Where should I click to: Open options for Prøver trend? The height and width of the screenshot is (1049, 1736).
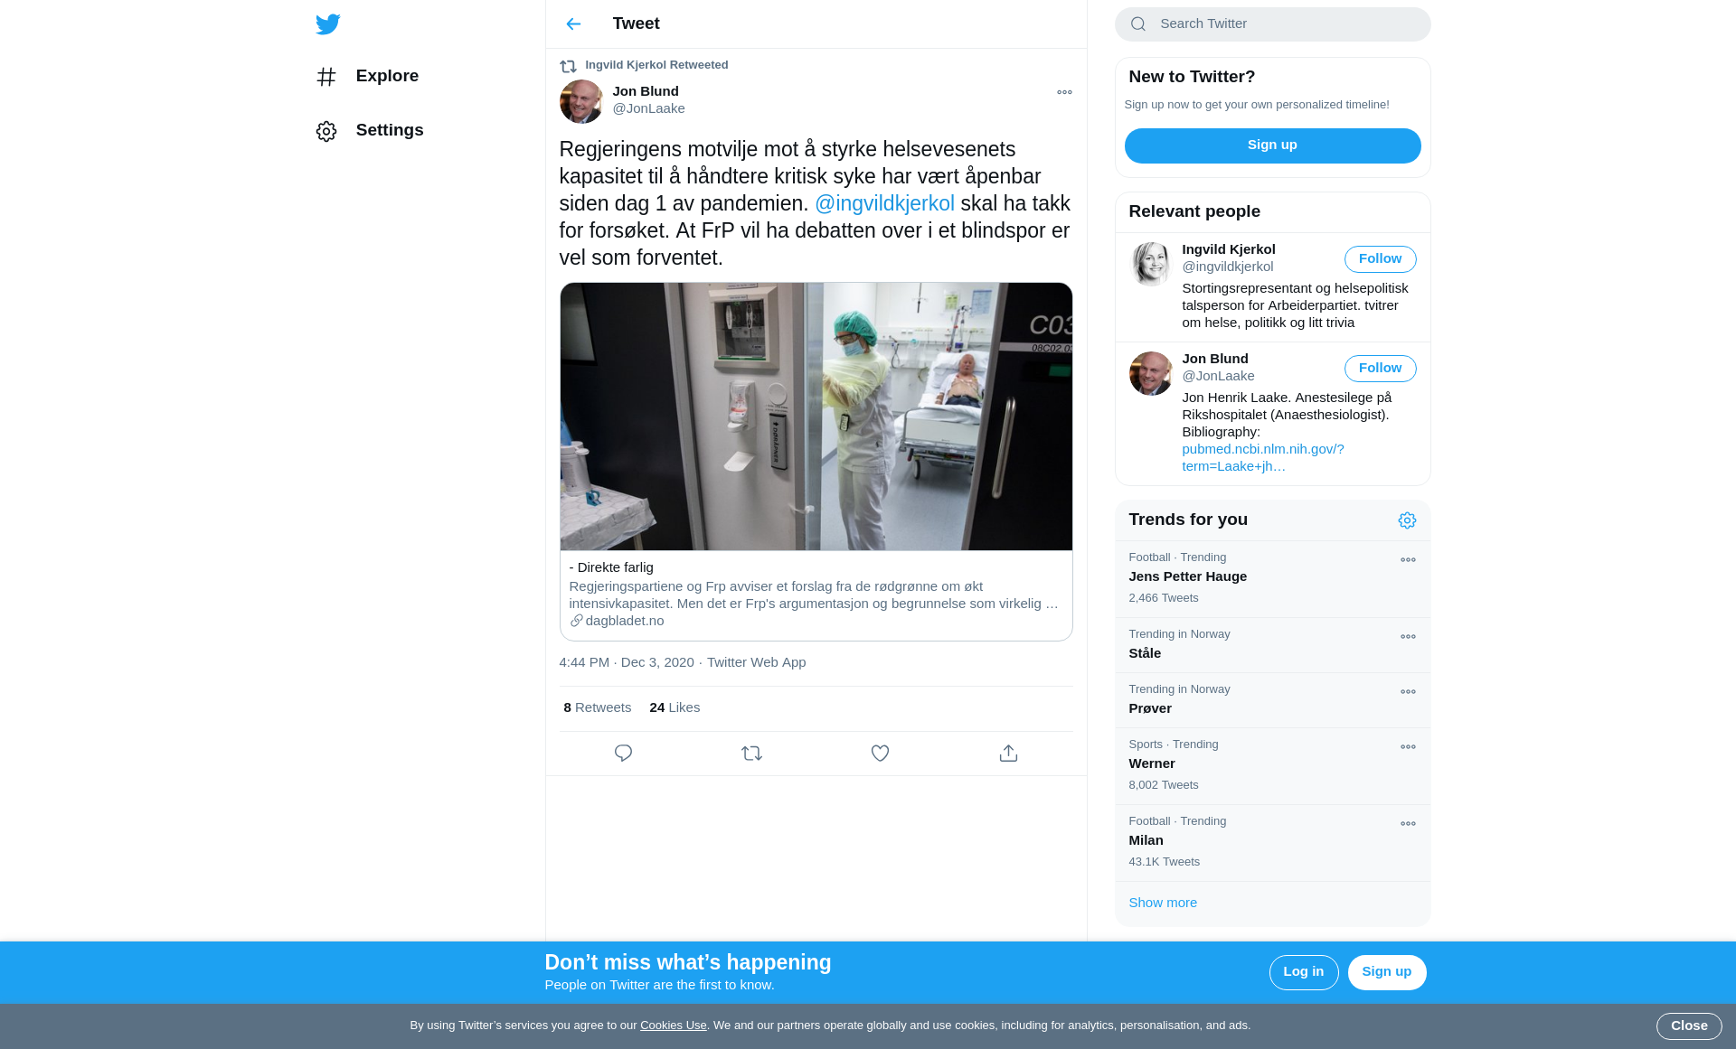1408,692
